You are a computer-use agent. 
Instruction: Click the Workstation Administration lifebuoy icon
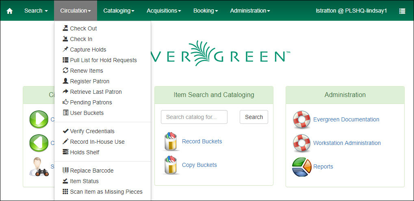301,143
